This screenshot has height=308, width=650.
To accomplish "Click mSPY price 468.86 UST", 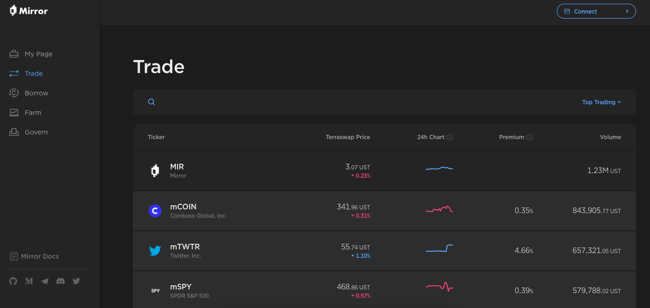I will [354, 287].
